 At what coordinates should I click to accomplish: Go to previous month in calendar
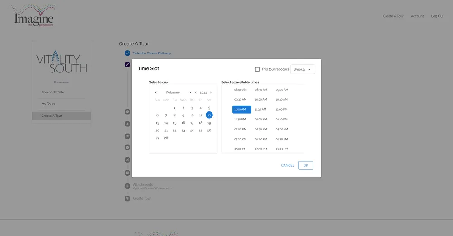tap(156, 92)
